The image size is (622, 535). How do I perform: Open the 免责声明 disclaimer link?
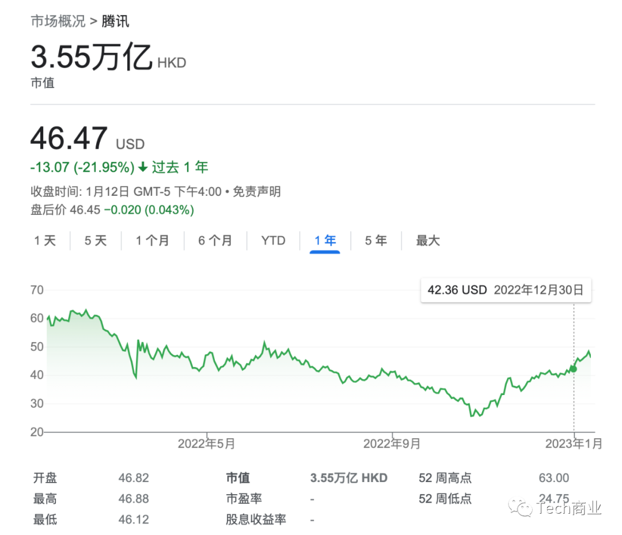(257, 192)
